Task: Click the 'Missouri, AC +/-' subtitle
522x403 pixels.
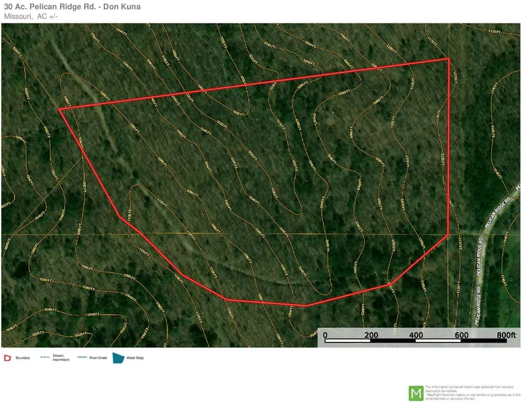Action: pyautogui.click(x=30, y=16)
